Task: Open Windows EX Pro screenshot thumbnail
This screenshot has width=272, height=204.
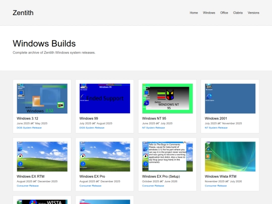Action: [105, 157]
